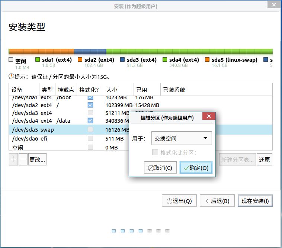Toggle format checkbox for /dev/sda6 efi
Screen dimensions: 282x248
click(90, 138)
